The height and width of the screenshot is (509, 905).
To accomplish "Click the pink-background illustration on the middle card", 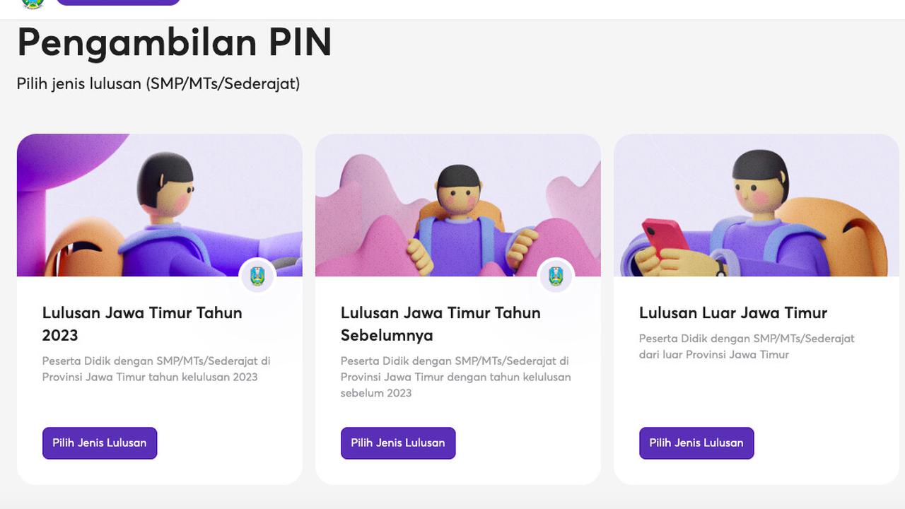I will pos(458,205).
